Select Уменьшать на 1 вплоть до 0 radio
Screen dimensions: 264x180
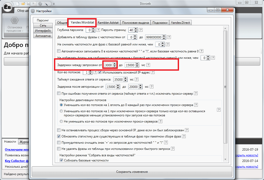click(x=61, y=105)
